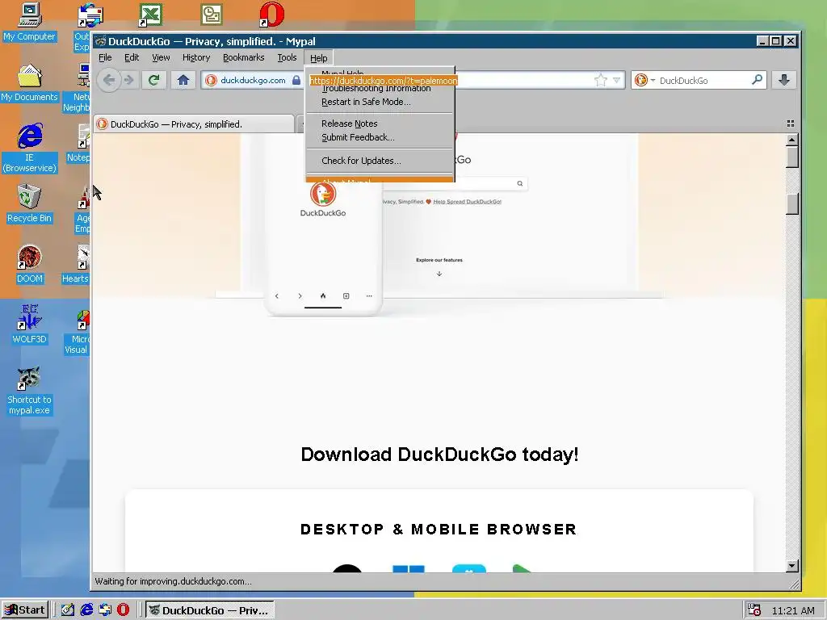Click the DuckDuckGo site identity icon in address bar
This screenshot has height=620, width=827.
[x=211, y=80]
